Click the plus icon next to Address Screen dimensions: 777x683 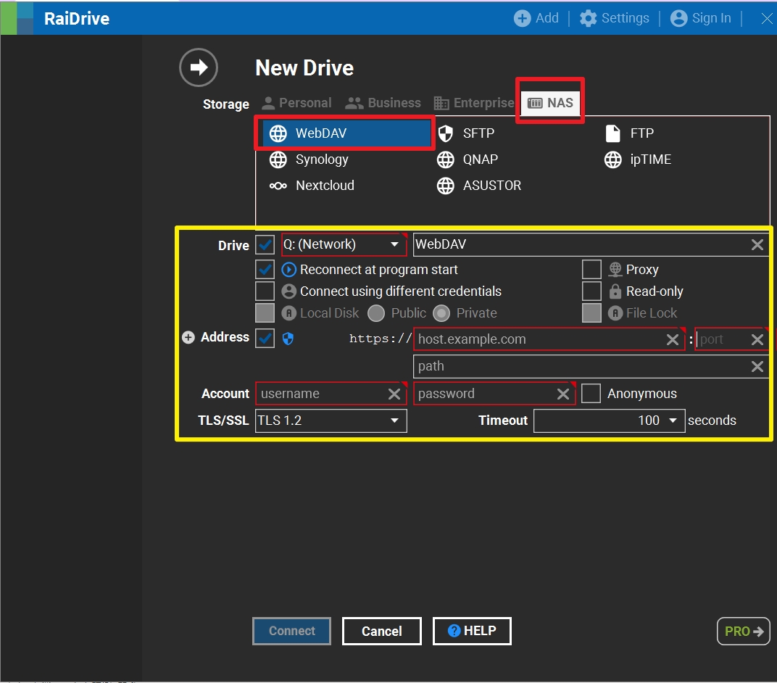pyautogui.click(x=188, y=337)
